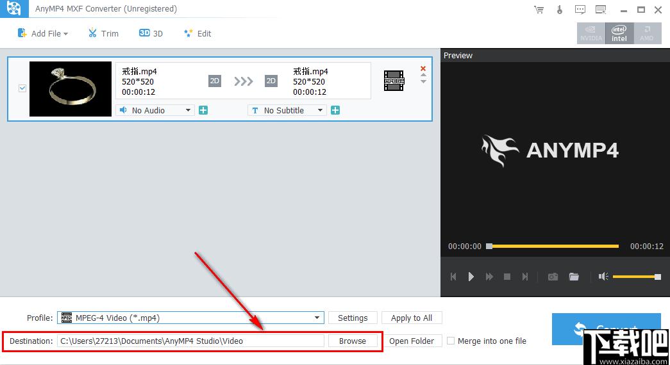Click output file name 戒指.mp4
The image size is (670, 365).
click(311, 71)
